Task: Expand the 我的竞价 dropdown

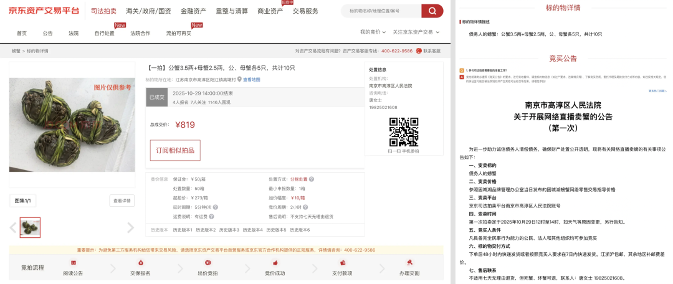Action: 372,32
